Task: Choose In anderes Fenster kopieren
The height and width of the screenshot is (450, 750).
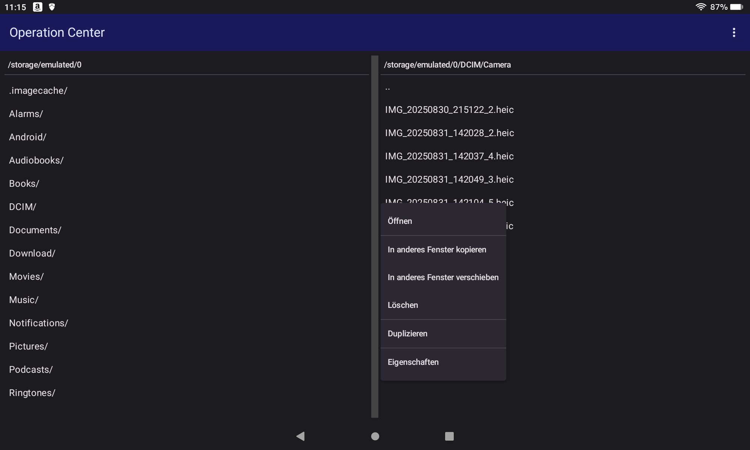Action: (437, 250)
